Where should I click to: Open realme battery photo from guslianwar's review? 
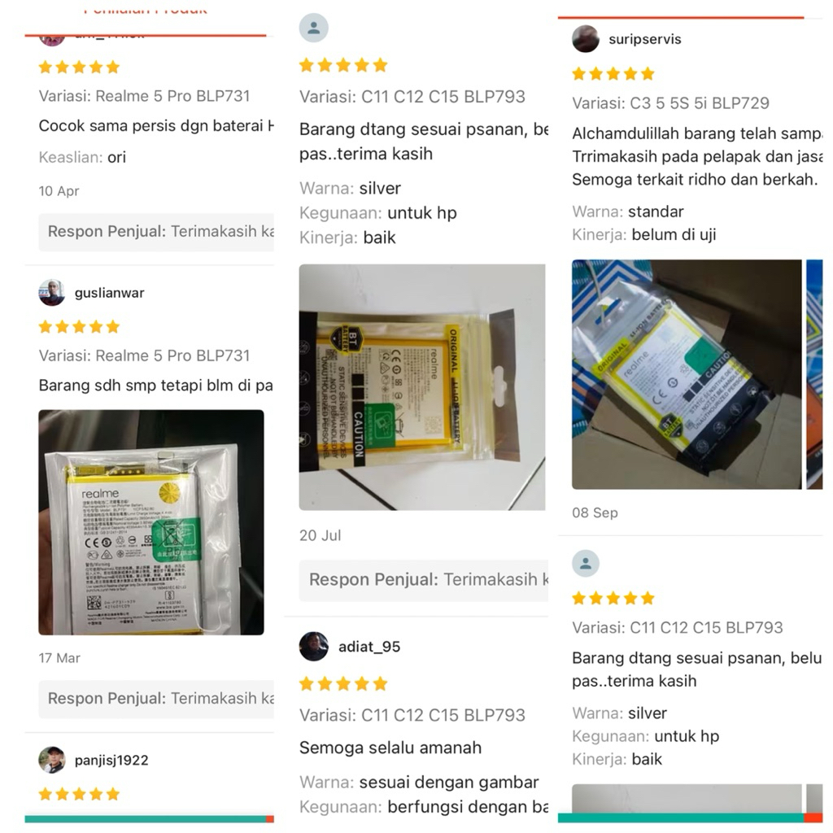150,522
